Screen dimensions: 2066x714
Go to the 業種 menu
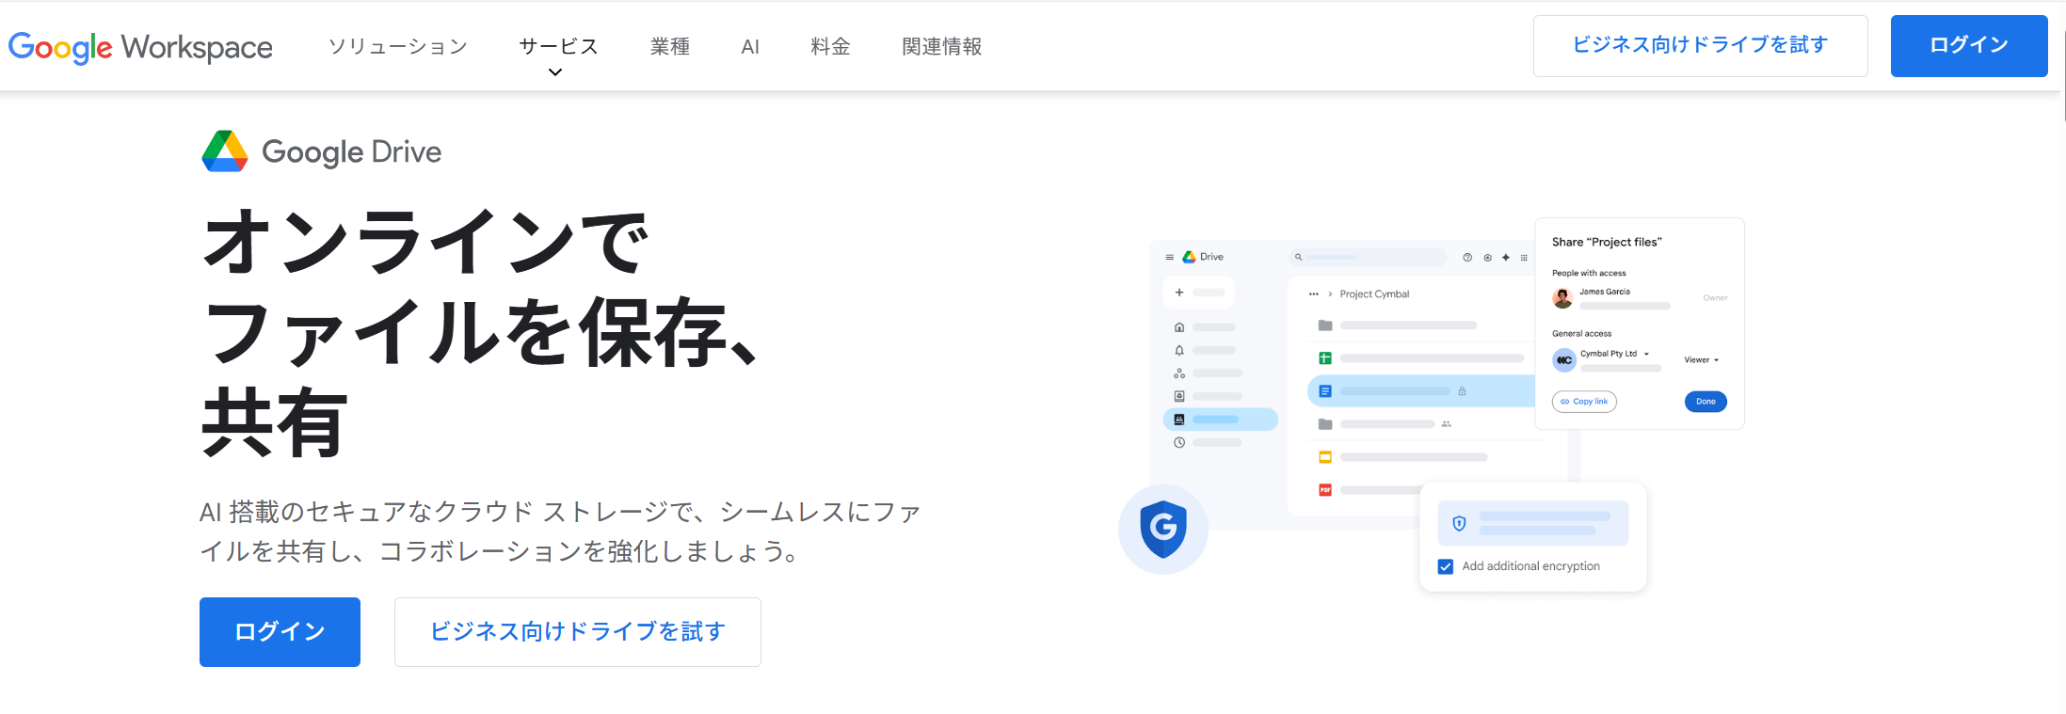pyautogui.click(x=670, y=46)
